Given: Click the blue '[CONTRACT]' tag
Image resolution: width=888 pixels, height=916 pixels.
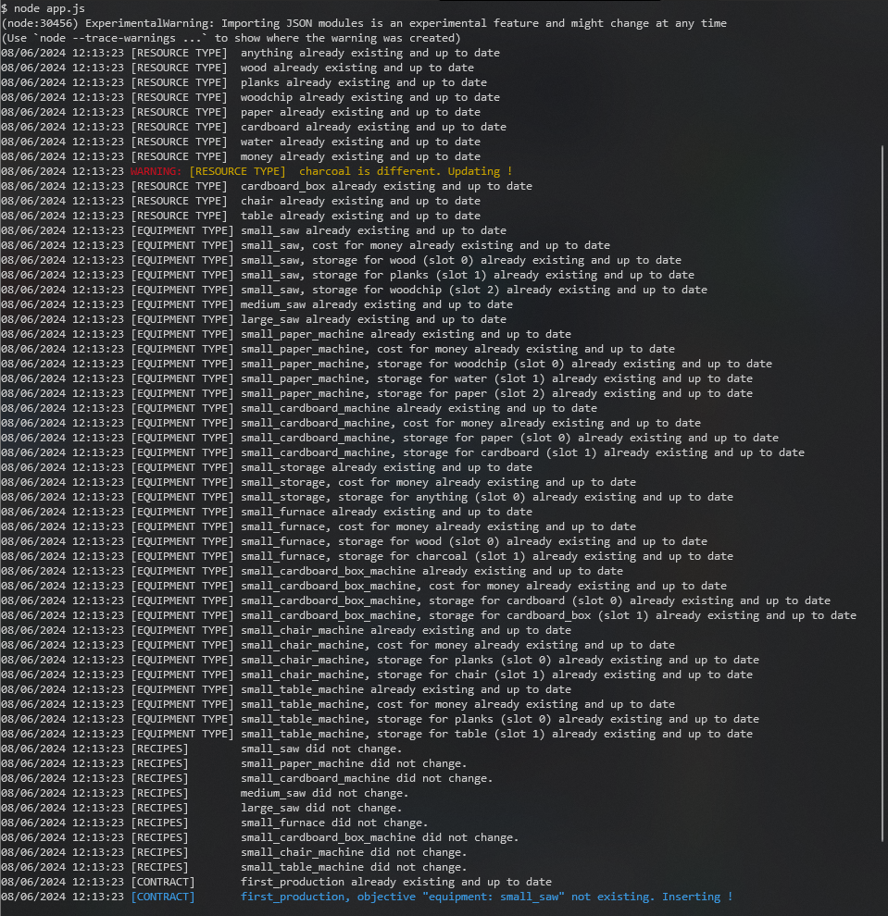Looking at the screenshot, I should point(163,897).
